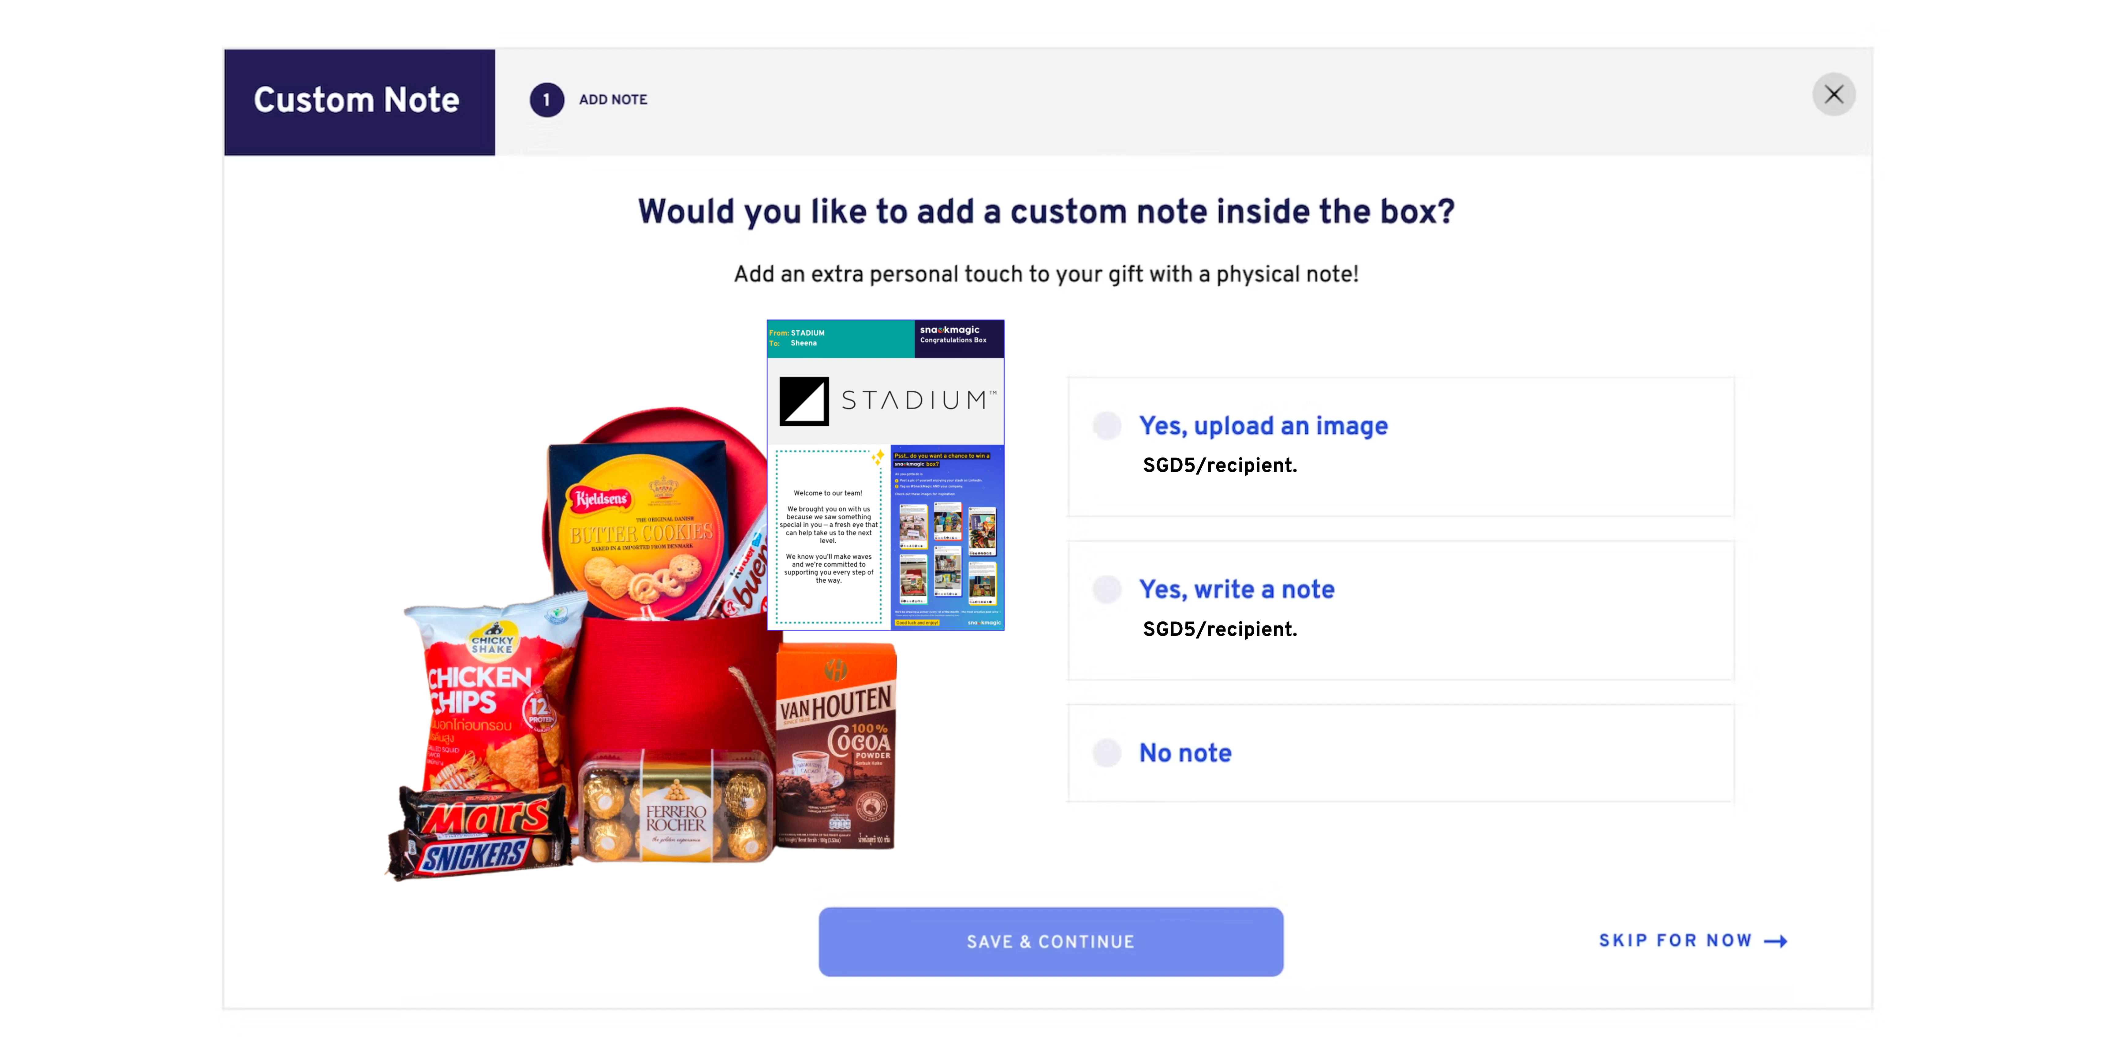Image resolution: width=2115 pixels, height=1057 pixels.
Task: Click the 'No note' label text
Action: 1185,753
